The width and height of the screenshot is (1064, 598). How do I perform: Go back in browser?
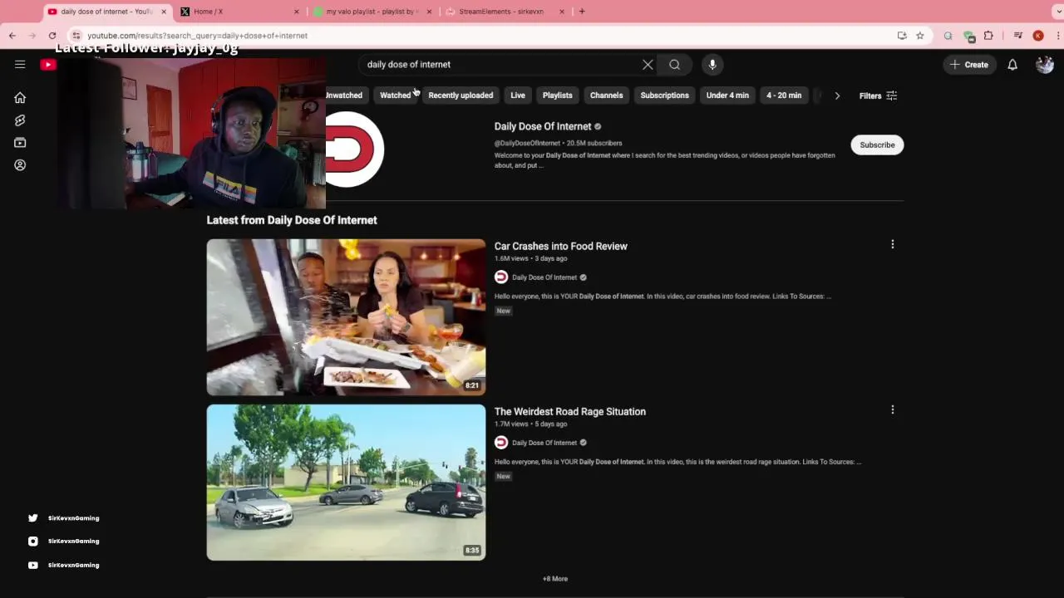tap(12, 36)
